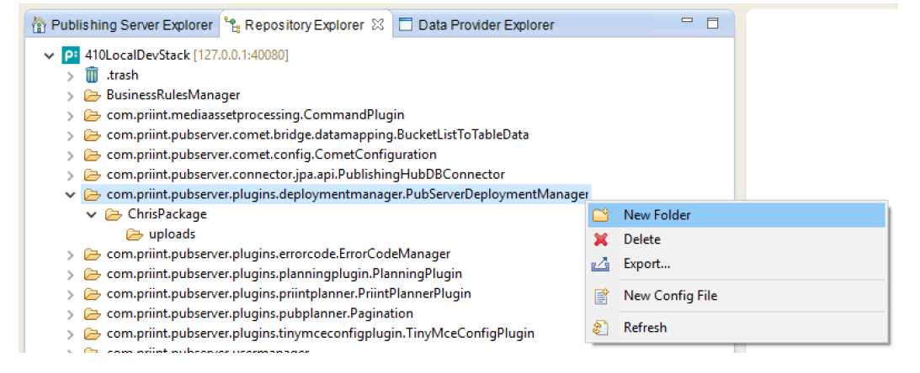The height and width of the screenshot is (373, 920).
Task: Collapse the PubServerDeploymentManager folder
Action: click(71, 195)
